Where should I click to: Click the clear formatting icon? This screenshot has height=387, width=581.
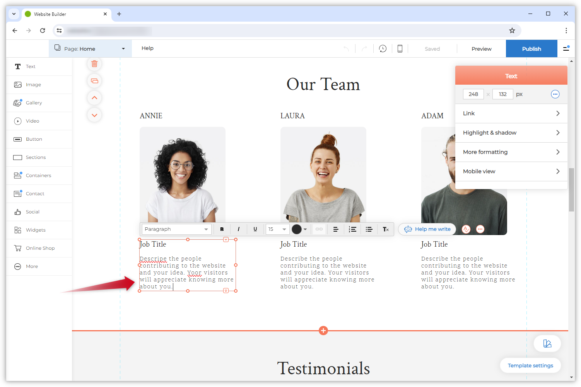tap(386, 229)
